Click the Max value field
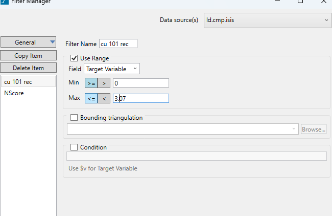This screenshot has width=332, height=216. point(141,98)
